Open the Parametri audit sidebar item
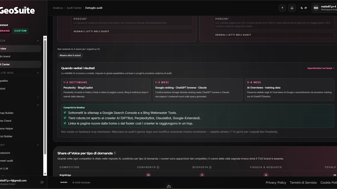 pyautogui.click(x=20, y=161)
